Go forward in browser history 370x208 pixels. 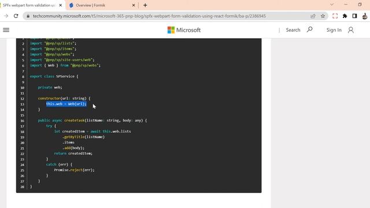coord(6,16)
